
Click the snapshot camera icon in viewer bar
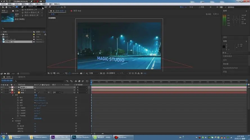(x=81, y=73)
